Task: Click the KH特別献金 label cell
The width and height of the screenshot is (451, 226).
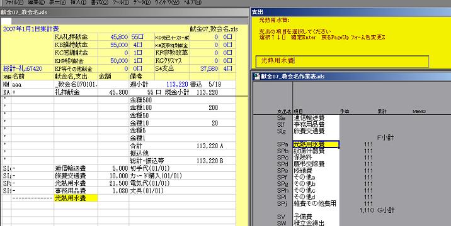Action: [76, 61]
